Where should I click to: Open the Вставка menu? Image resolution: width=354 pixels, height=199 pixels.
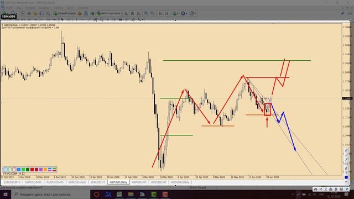pyautogui.click(x=30, y=8)
